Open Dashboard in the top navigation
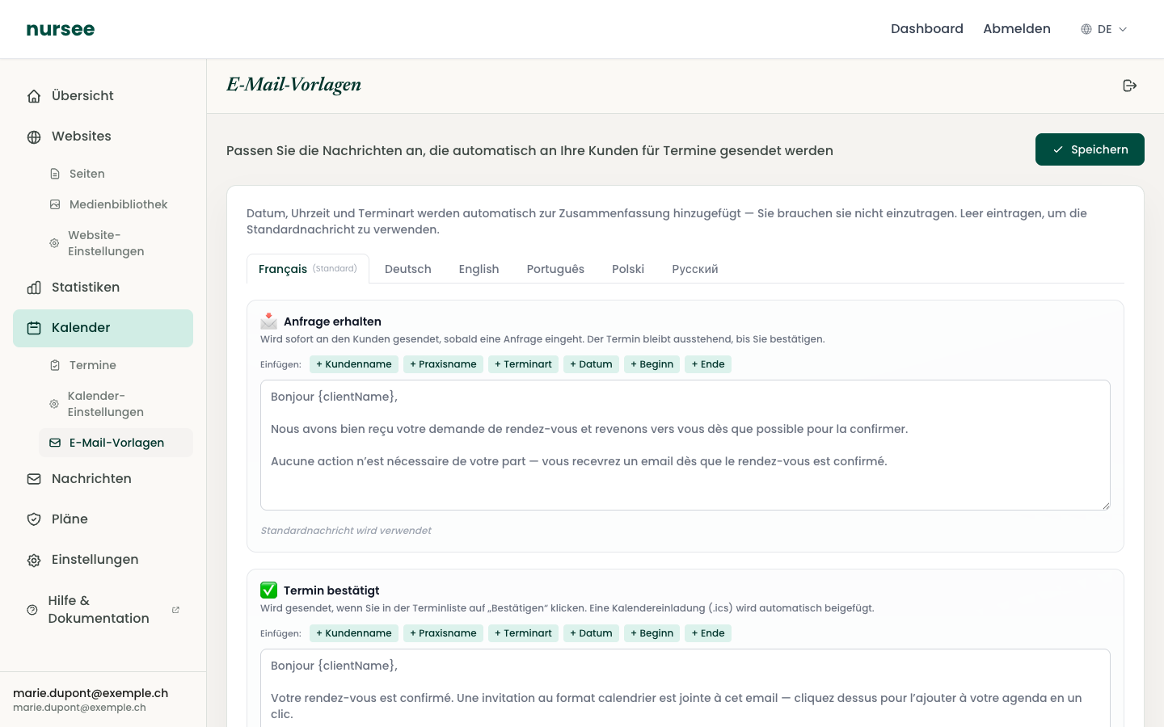This screenshot has width=1164, height=727. tap(927, 29)
